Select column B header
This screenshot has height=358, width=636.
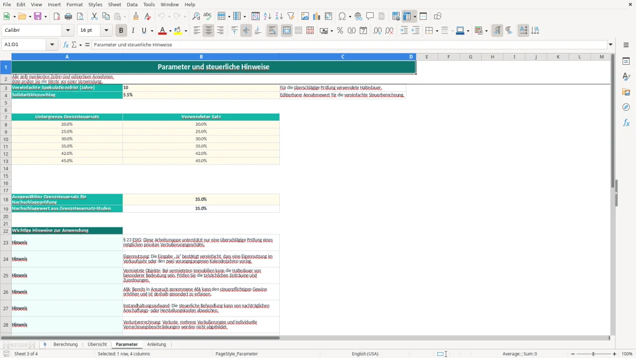pos(201,57)
